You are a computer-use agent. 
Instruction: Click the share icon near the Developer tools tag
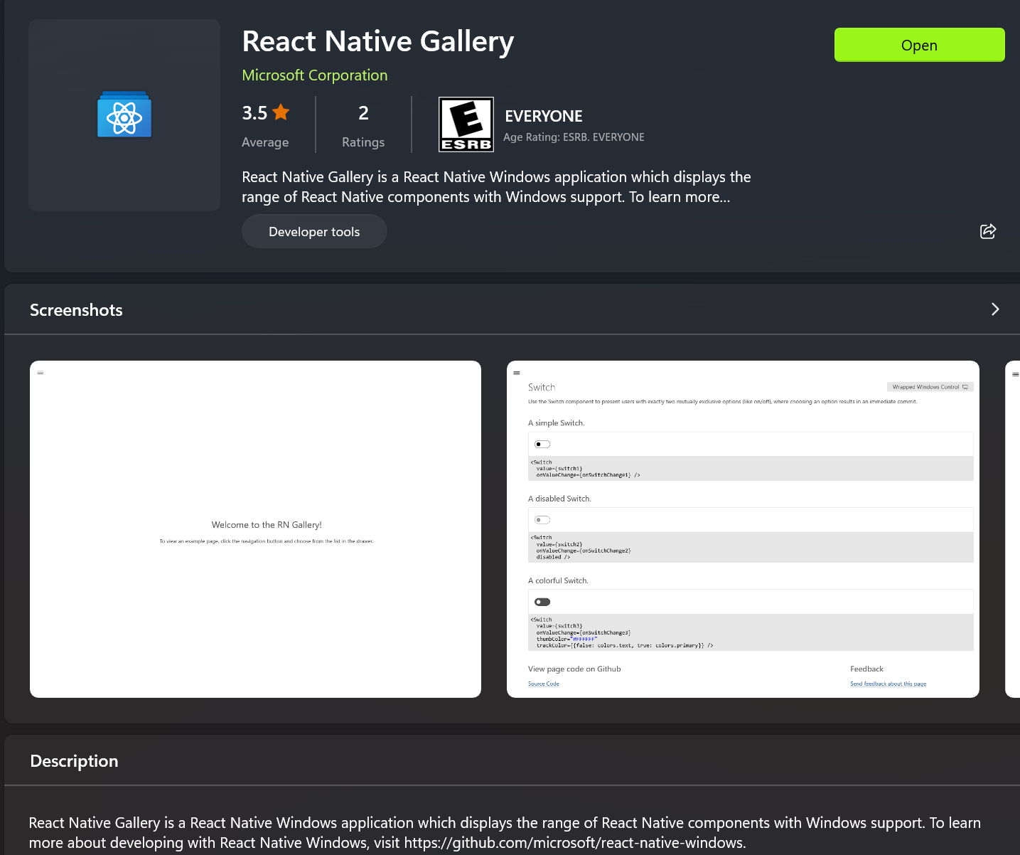pos(987,231)
